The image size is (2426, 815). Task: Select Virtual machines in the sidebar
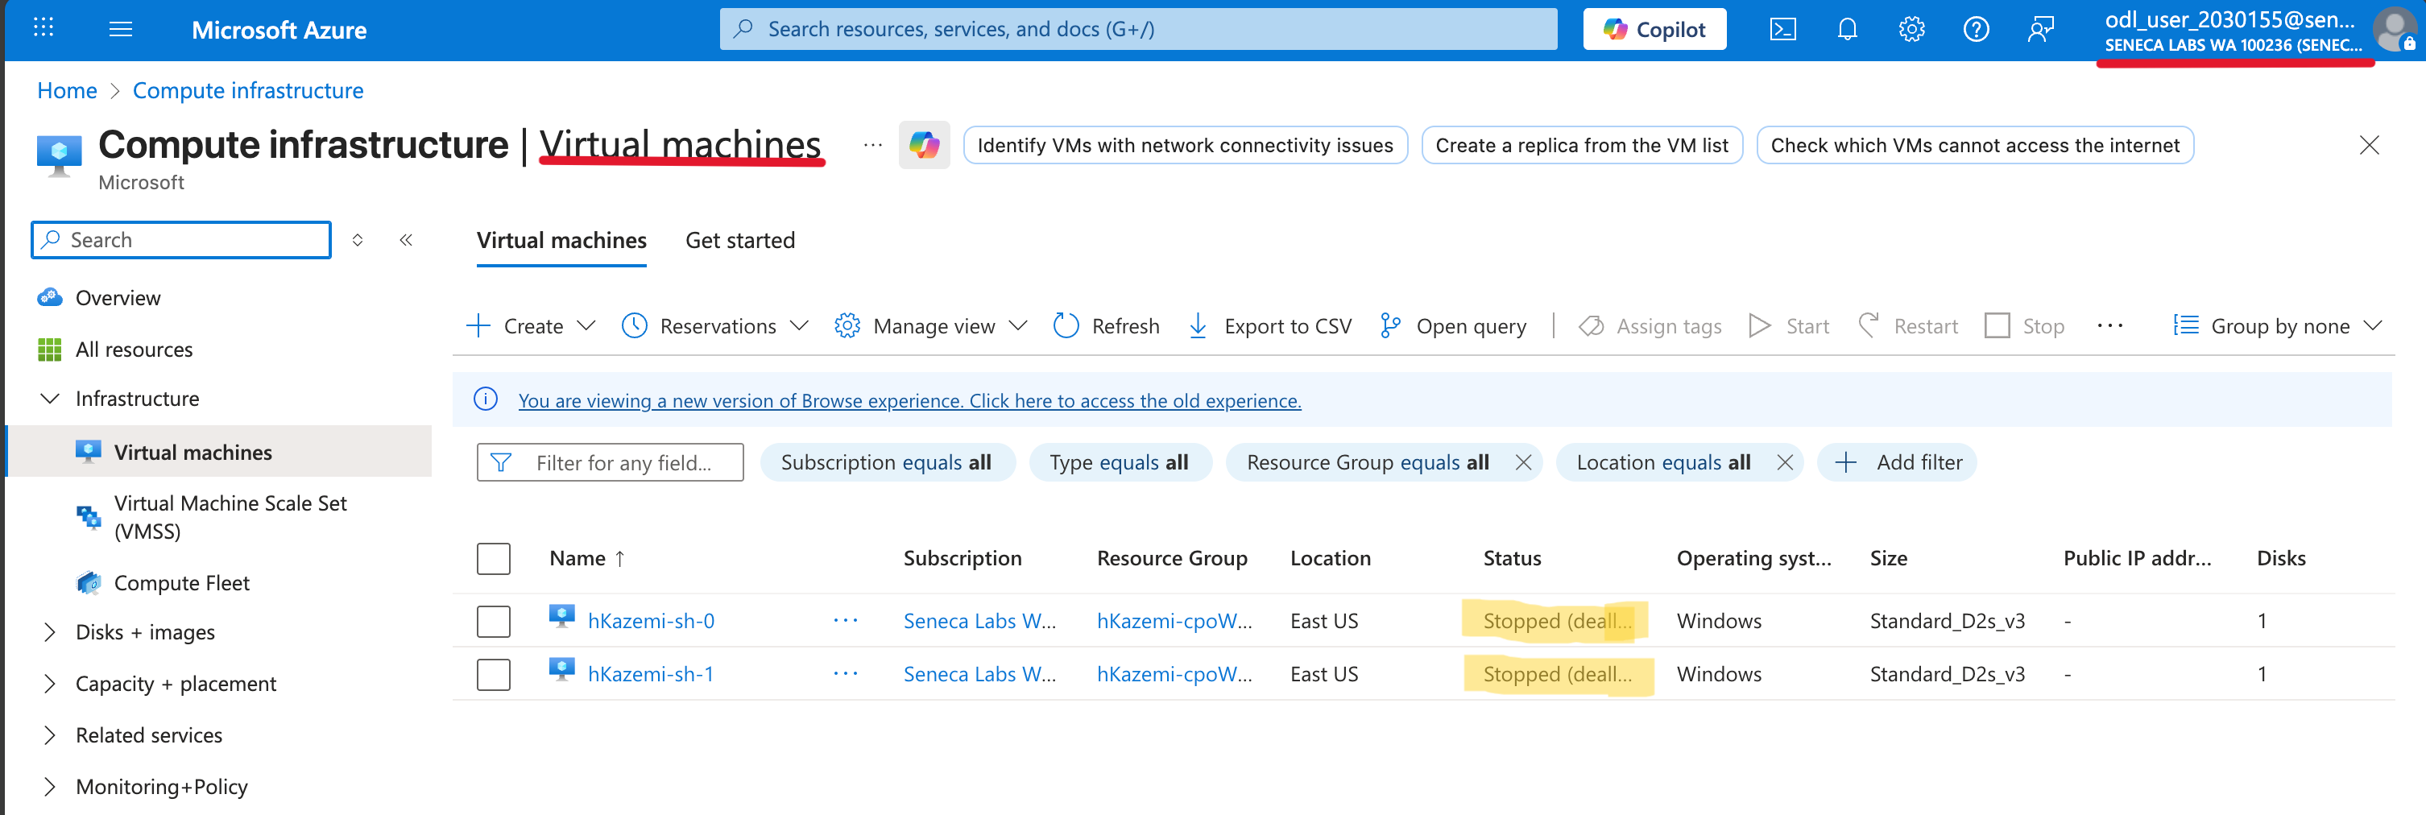point(193,452)
